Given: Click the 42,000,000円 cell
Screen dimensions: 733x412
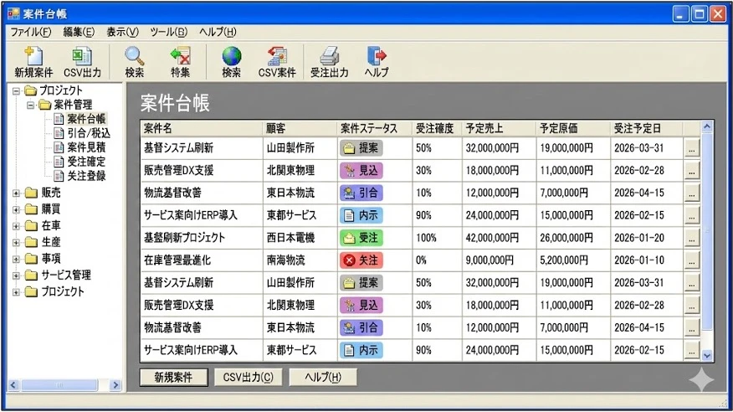Looking at the screenshot, I should point(499,238).
